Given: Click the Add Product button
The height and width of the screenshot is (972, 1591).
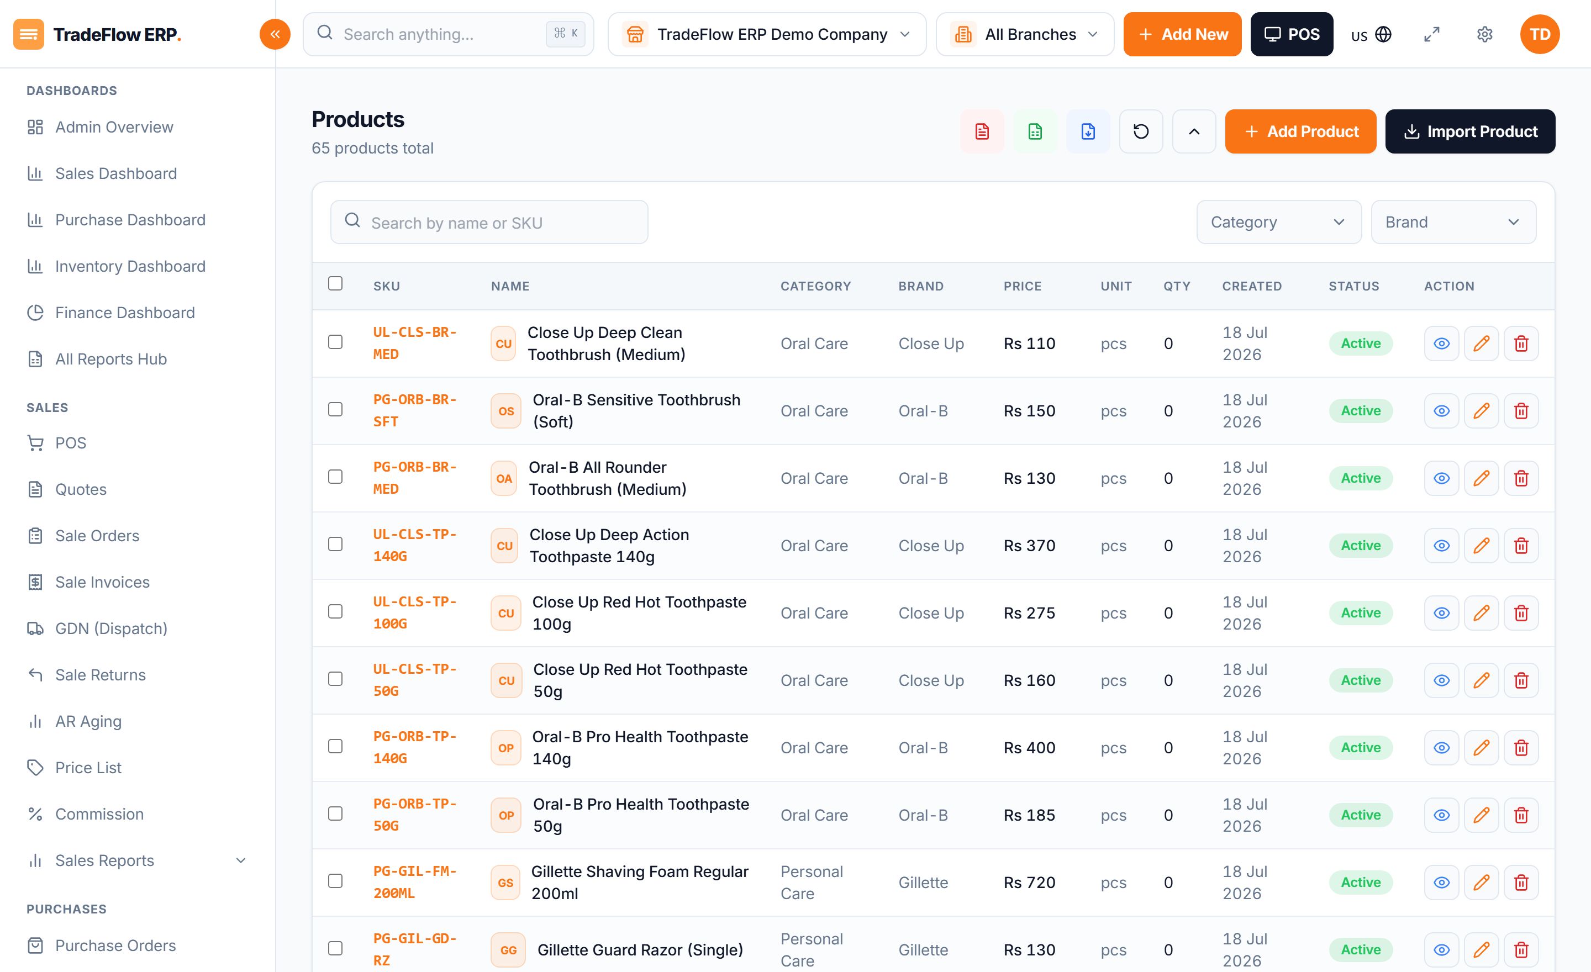Looking at the screenshot, I should point(1300,131).
